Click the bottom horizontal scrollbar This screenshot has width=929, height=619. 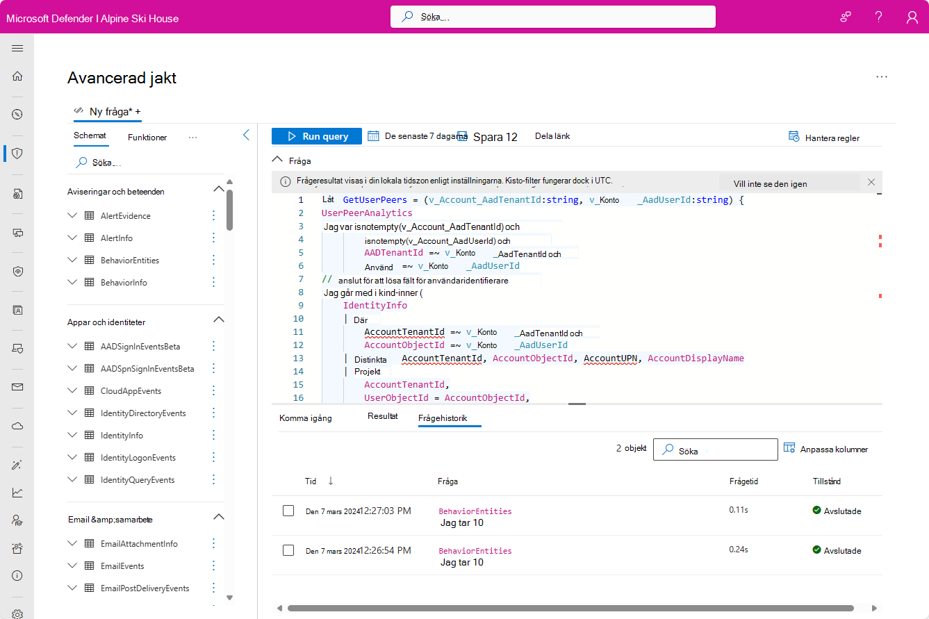[x=570, y=608]
